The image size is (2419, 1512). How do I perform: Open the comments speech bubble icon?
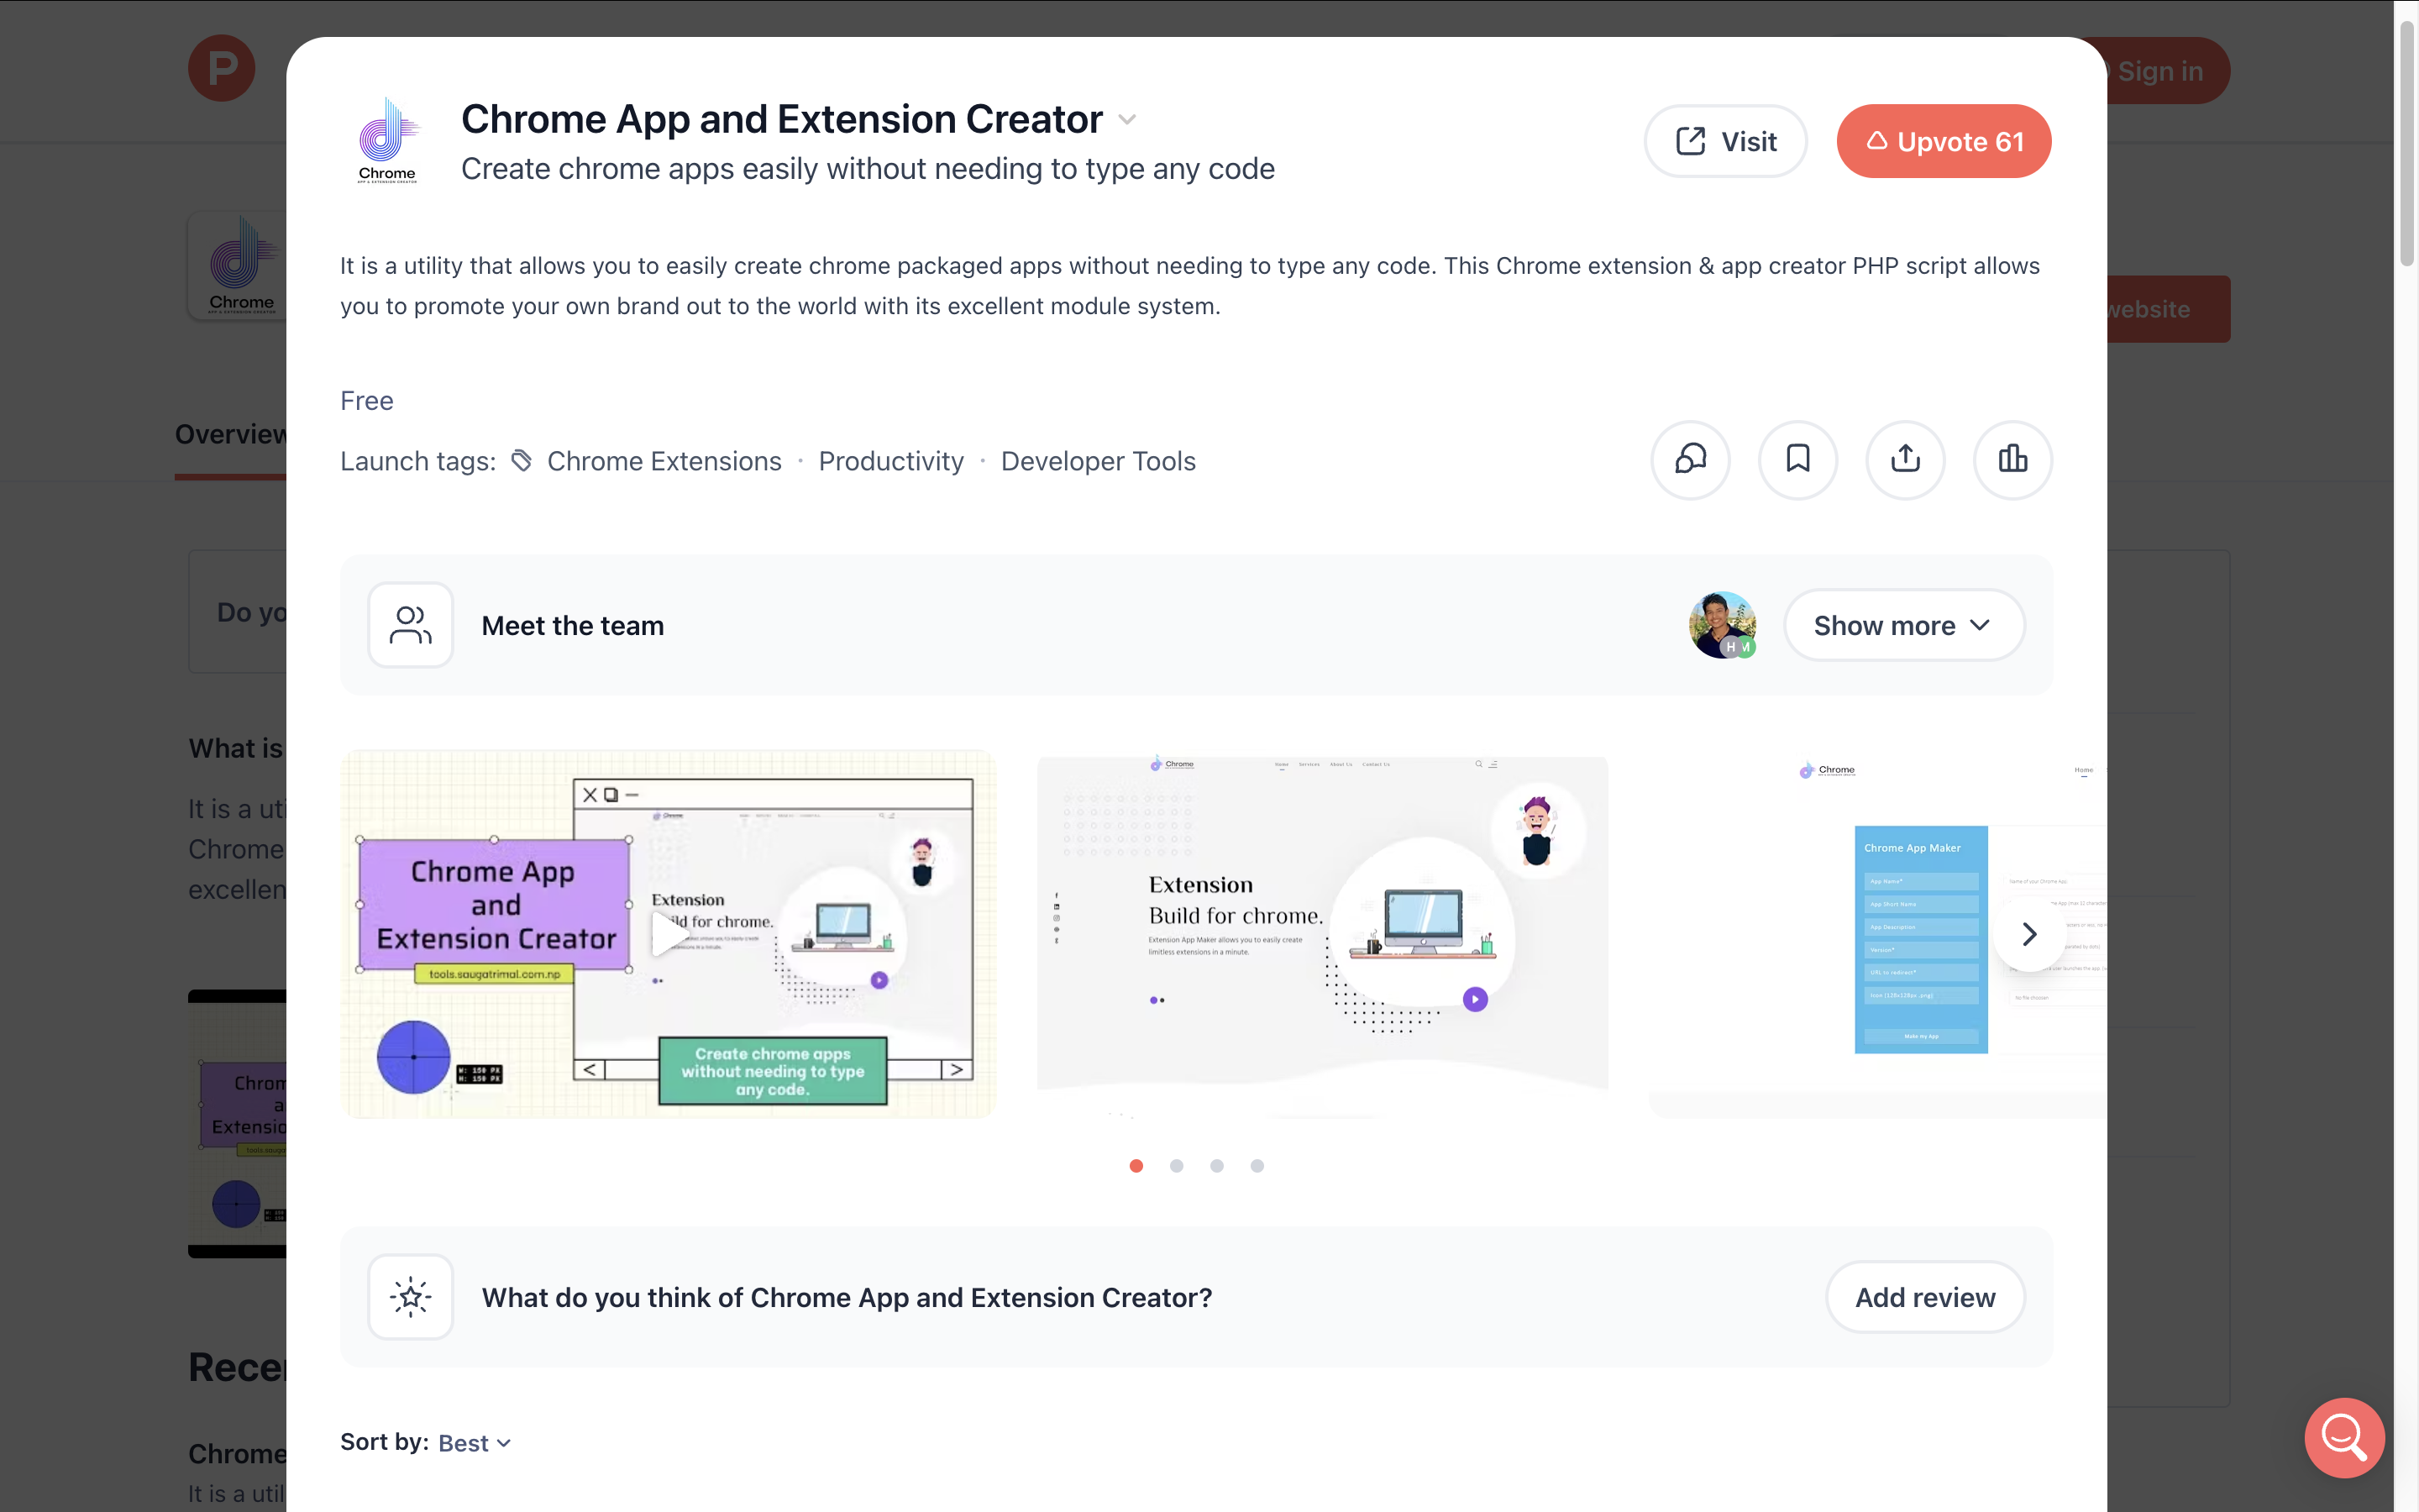1690,459
